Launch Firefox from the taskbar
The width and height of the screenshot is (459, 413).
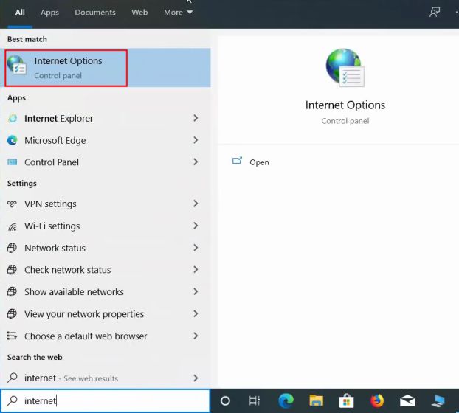pos(377,400)
